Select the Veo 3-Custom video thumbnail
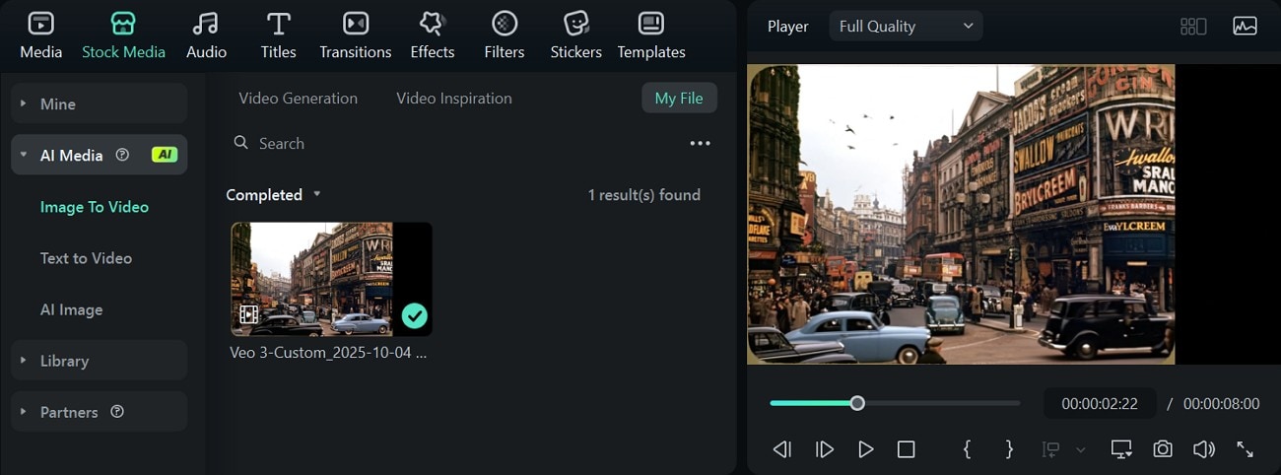The height and width of the screenshot is (475, 1281). (x=331, y=279)
